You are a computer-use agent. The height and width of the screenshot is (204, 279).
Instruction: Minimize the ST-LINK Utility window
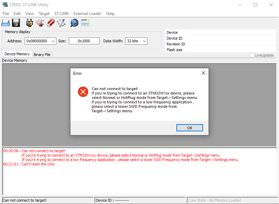click(x=240, y=5)
